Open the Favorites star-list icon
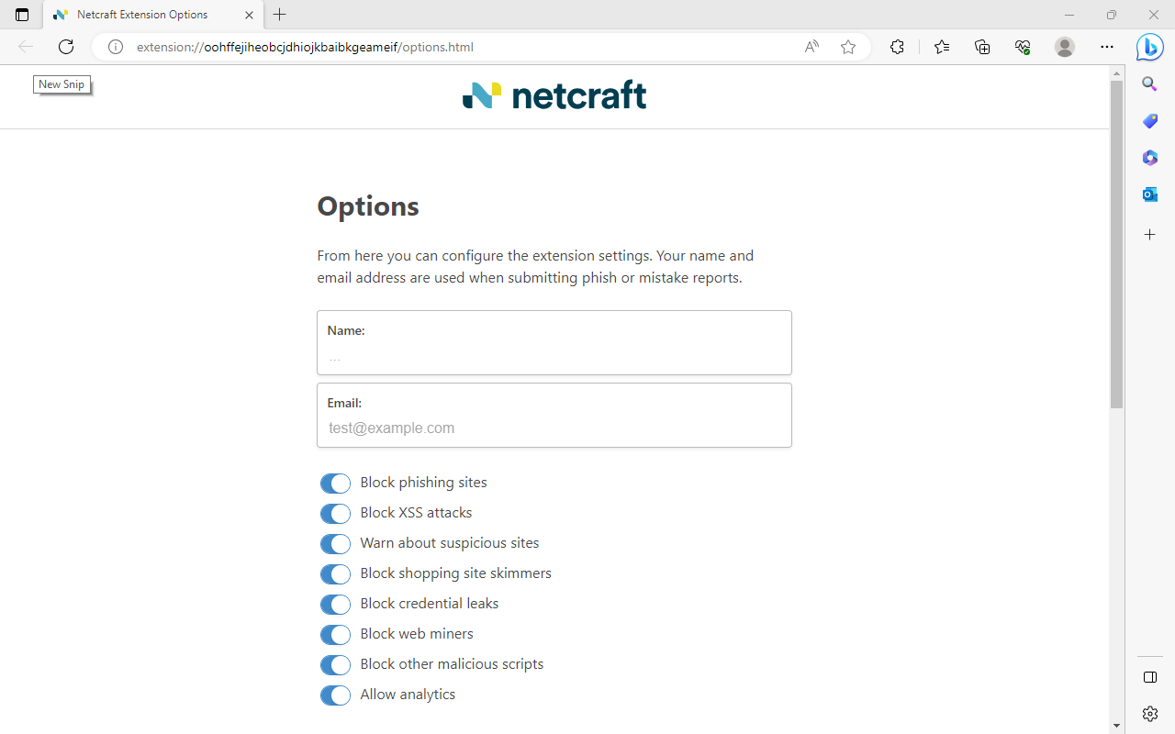Image resolution: width=1175 pixels, height=734 pixels. coord(942,47)
